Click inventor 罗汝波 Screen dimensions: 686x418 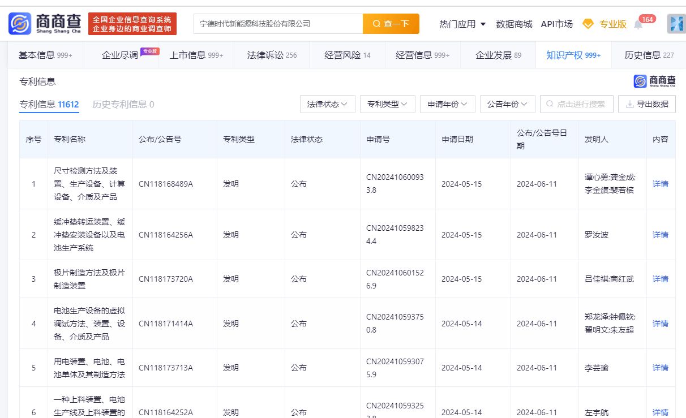pyautogui.click(x=597, y=235)
